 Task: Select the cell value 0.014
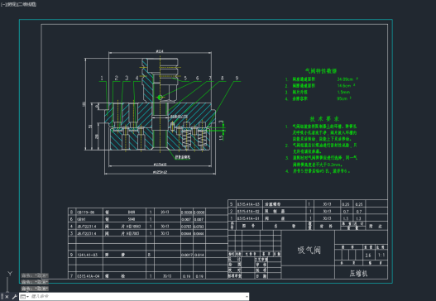199,255
